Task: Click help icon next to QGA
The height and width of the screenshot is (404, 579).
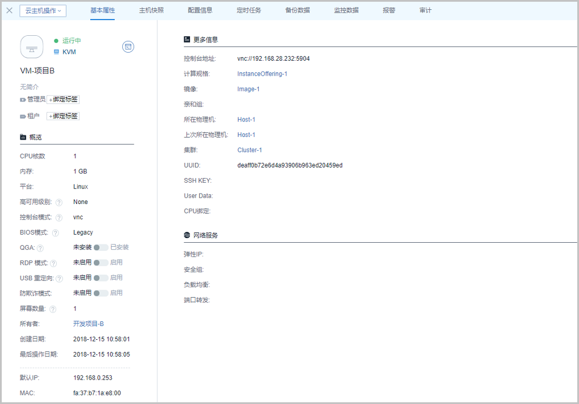Action: coord(41,248)
